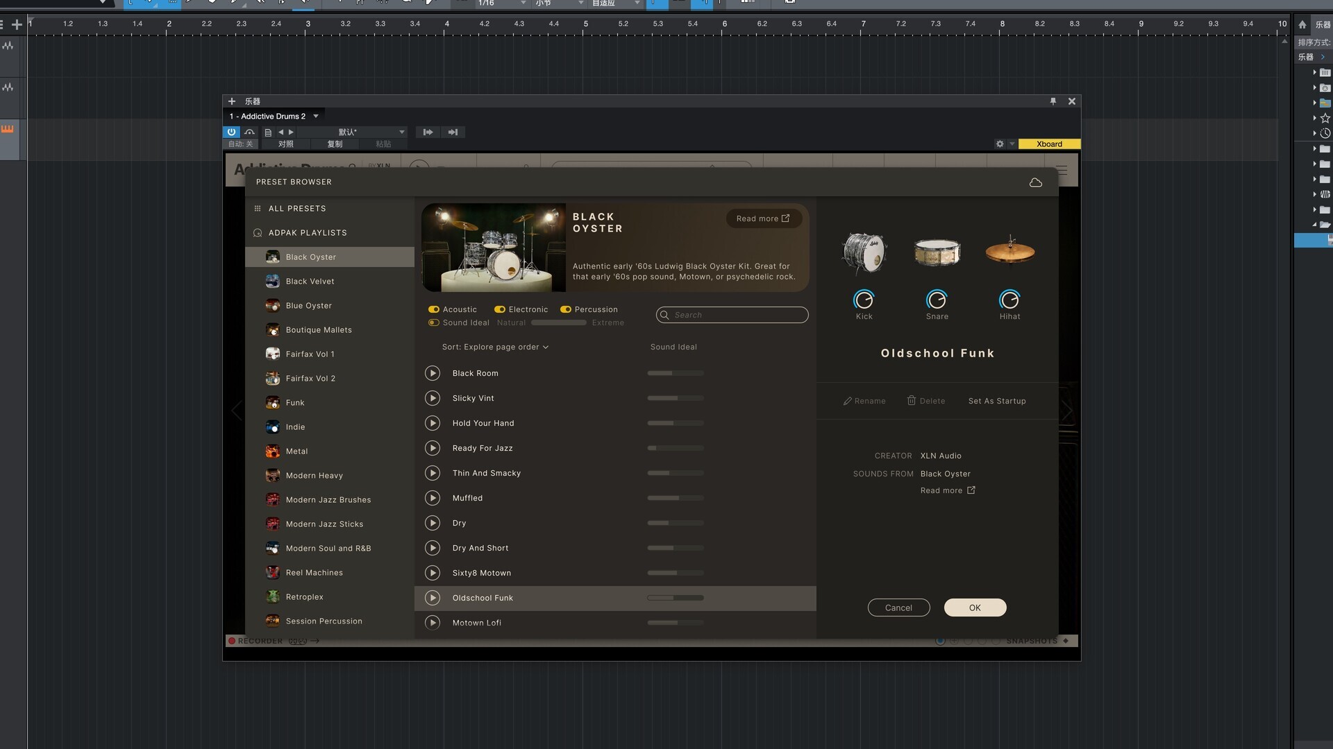Click Read more in the Black Oyster banner
This screenshot has width=1333, height=749.
[763, 218]
